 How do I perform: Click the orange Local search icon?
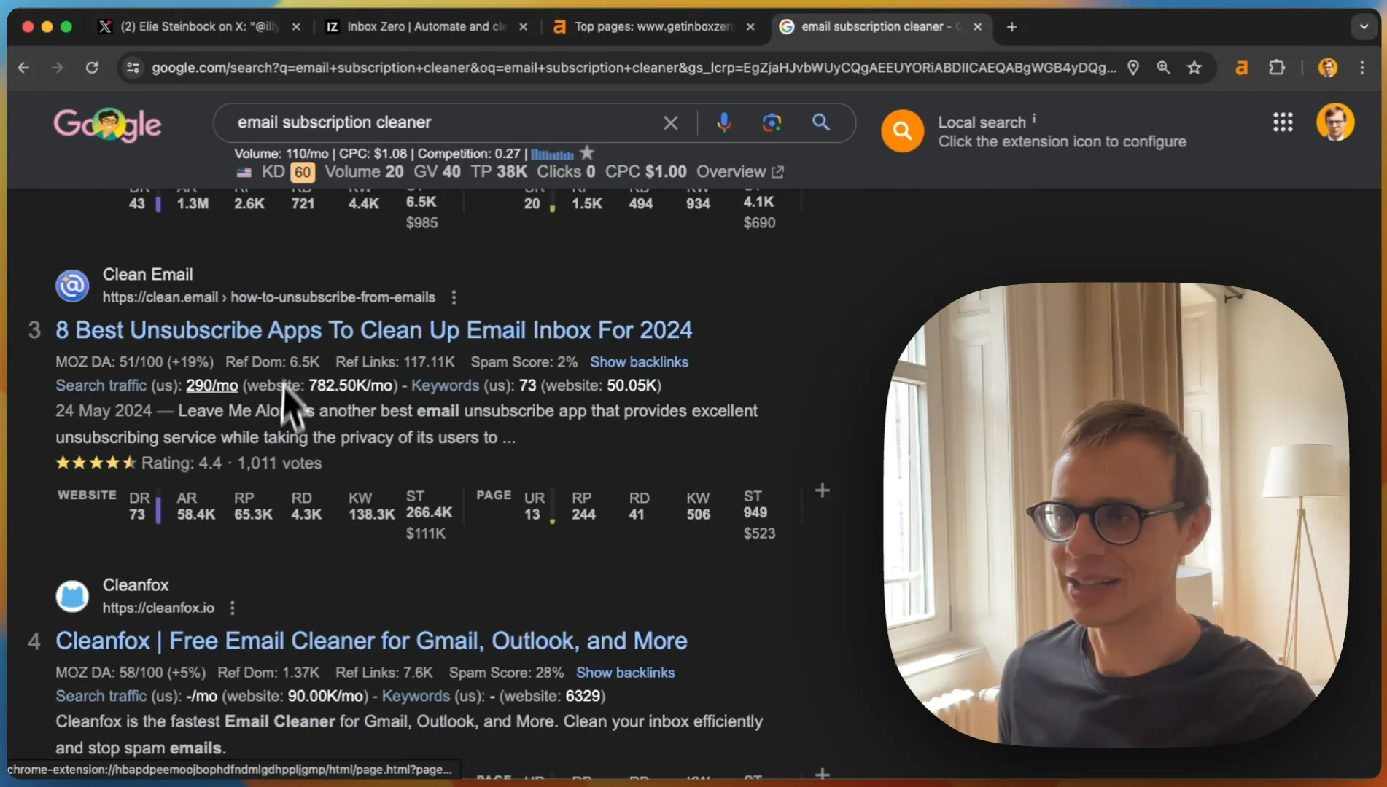[x=902, y=131]
